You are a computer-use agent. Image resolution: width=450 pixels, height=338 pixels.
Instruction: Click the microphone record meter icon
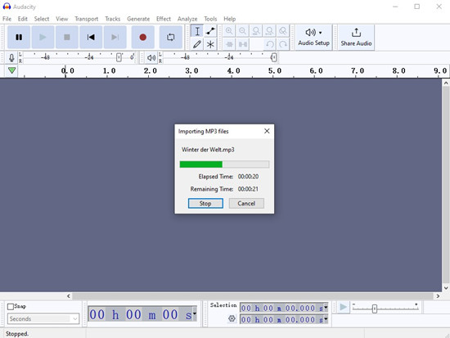click(x=11, y=58)
